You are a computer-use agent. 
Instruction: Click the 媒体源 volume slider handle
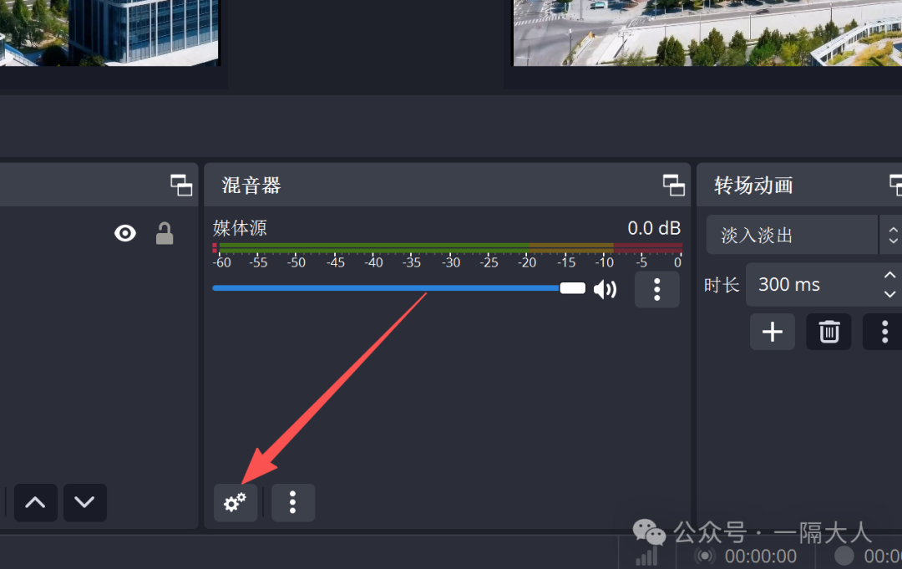[x=572, y=288]
